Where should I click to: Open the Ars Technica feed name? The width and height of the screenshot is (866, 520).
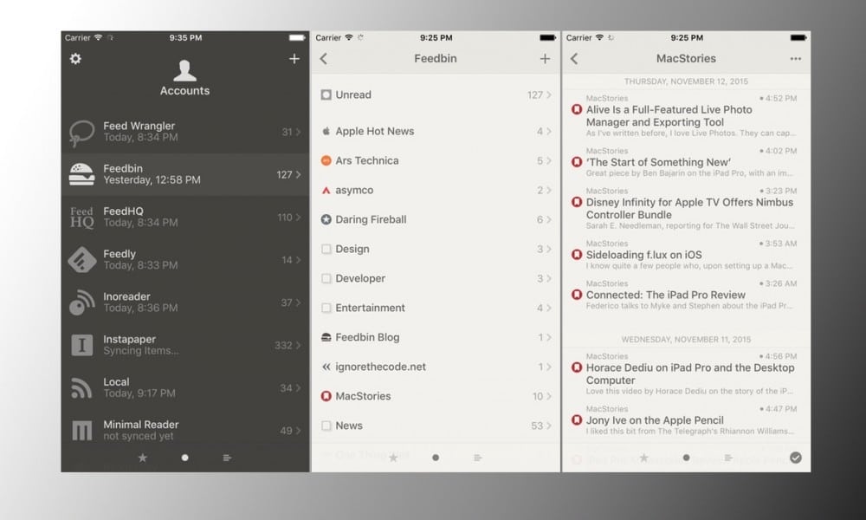(366, 160)
